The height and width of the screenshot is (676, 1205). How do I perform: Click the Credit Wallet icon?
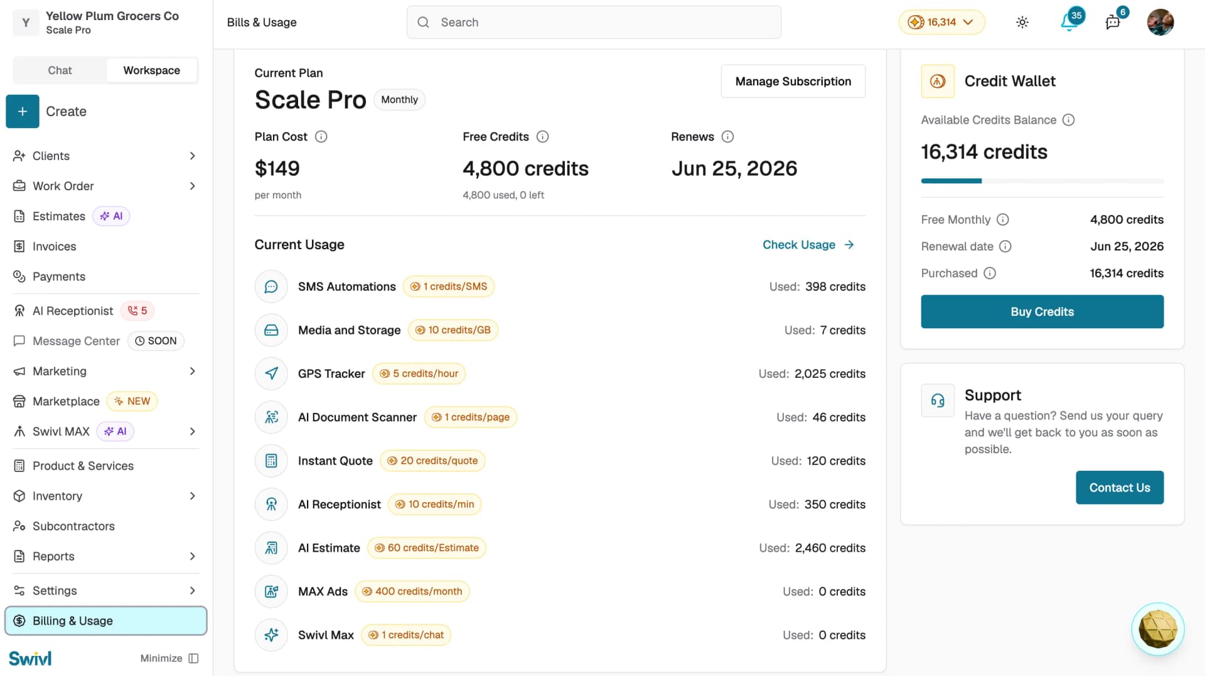coord(938,81)
